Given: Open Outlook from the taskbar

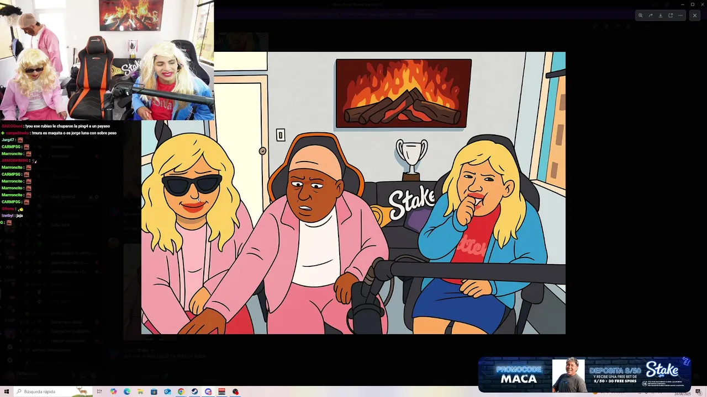Looking at the screenshot, I should [x=167, y=391].
